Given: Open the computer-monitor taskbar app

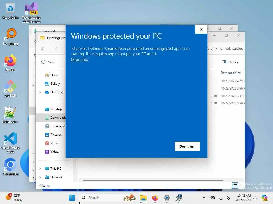Looking at the screenshot, I should coord(178,198).
